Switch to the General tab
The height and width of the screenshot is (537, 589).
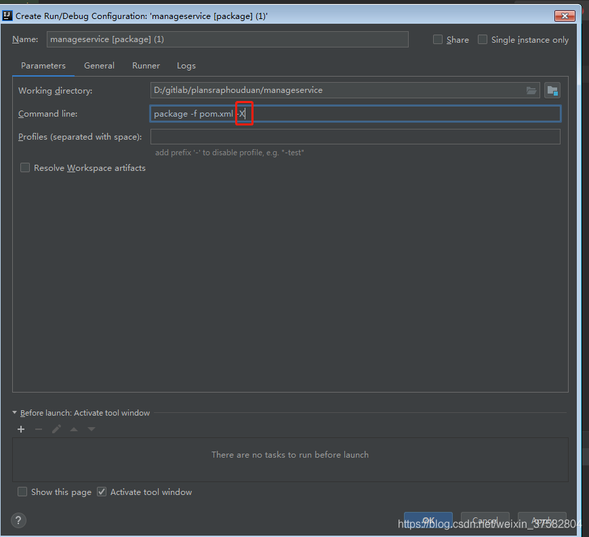coord(99,66)
